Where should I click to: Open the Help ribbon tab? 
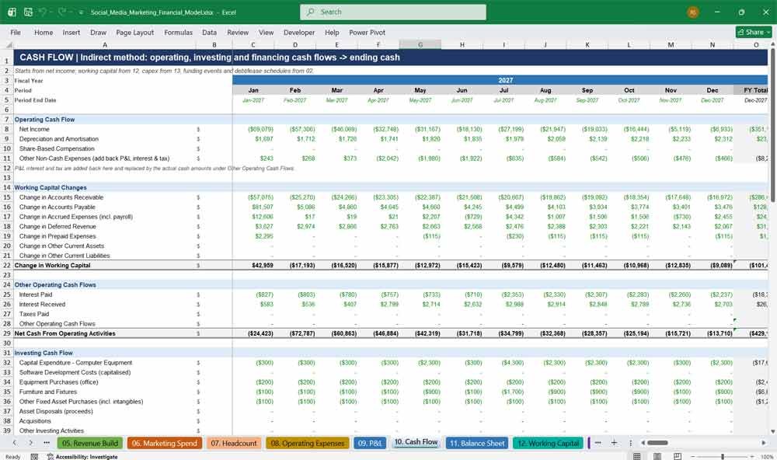[332, 32]
